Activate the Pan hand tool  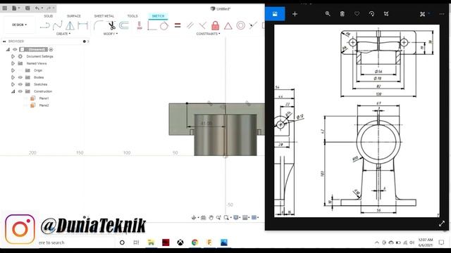click(211, 217)
